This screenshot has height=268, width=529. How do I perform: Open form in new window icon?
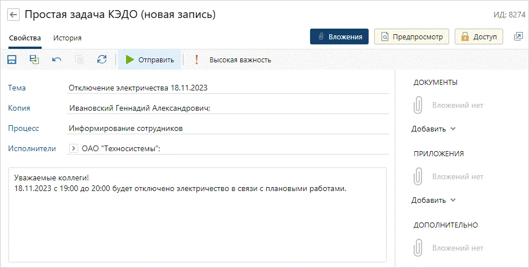(518, 37)
